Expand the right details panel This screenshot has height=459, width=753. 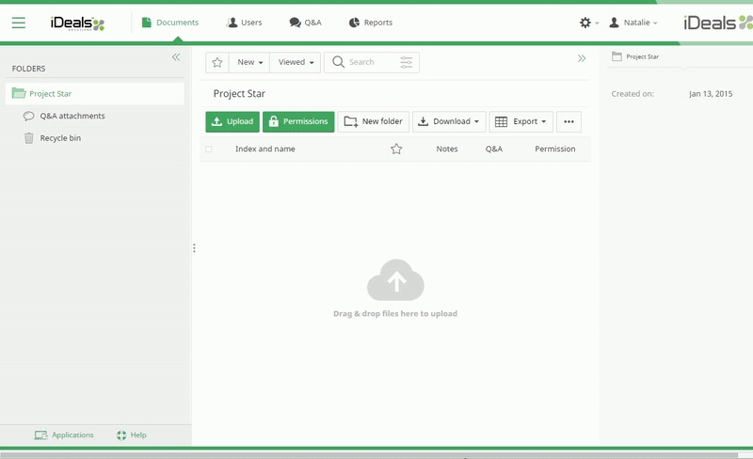click(582, 58)
